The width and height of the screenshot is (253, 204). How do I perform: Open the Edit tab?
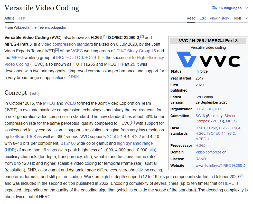coord(202,18)
